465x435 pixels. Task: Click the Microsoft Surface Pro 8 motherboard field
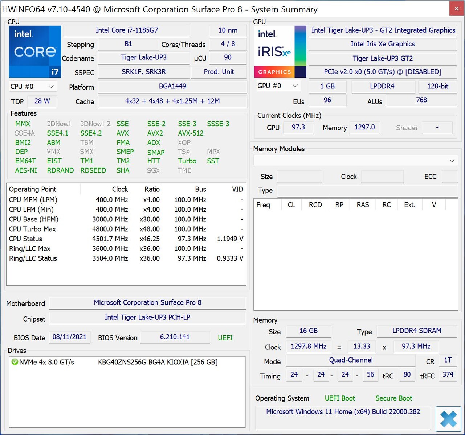point(147,303)
